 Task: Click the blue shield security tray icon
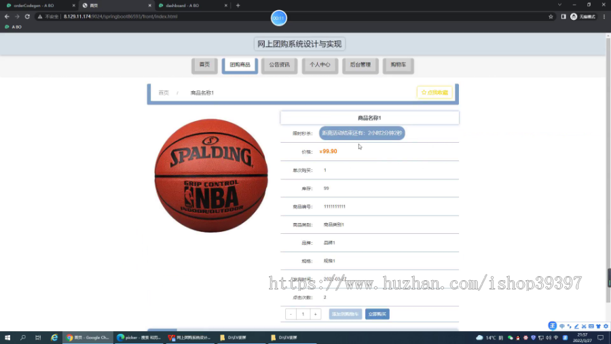(x=533, y=338)
